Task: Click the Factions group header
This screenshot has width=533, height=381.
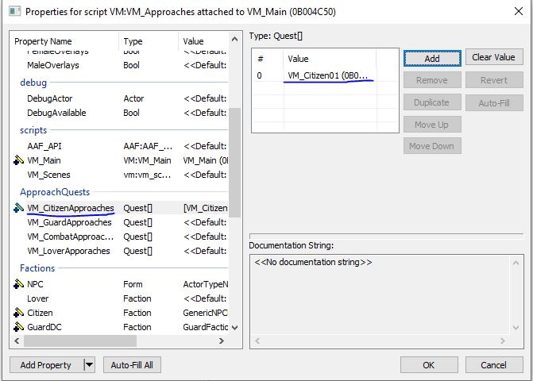Action: (x=37, y=268)
